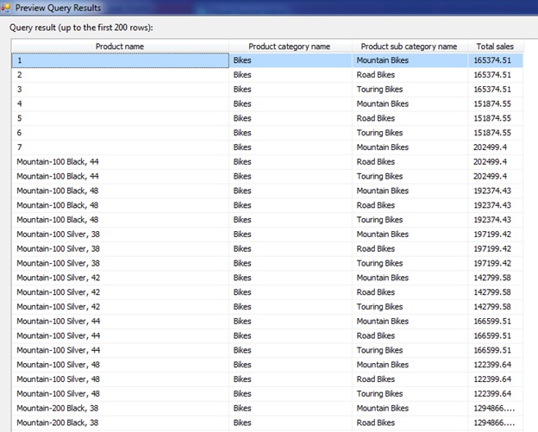Click Total sales 202499.4 in row 7

point(495,147)
